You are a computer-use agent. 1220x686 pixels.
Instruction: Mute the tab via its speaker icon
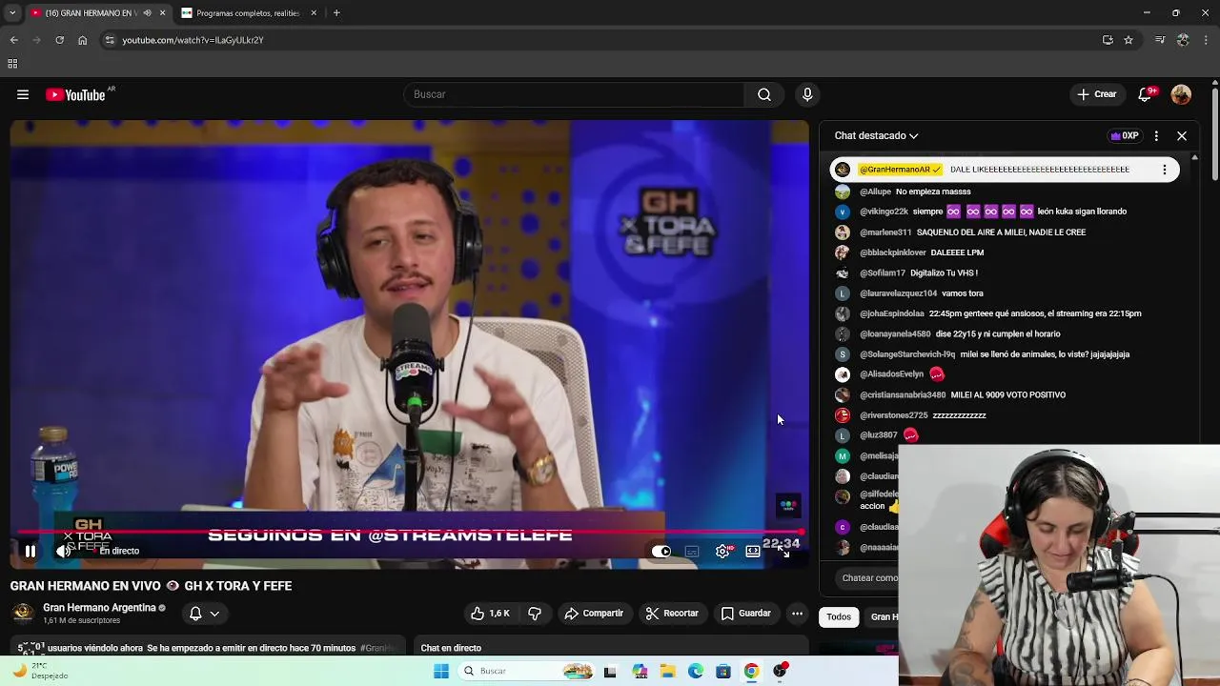point(147,13)
